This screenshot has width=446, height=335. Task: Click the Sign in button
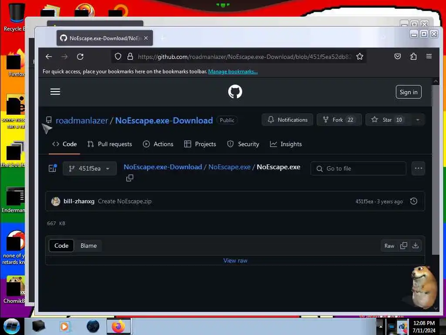pyautogui.click(x=409, y=92)
